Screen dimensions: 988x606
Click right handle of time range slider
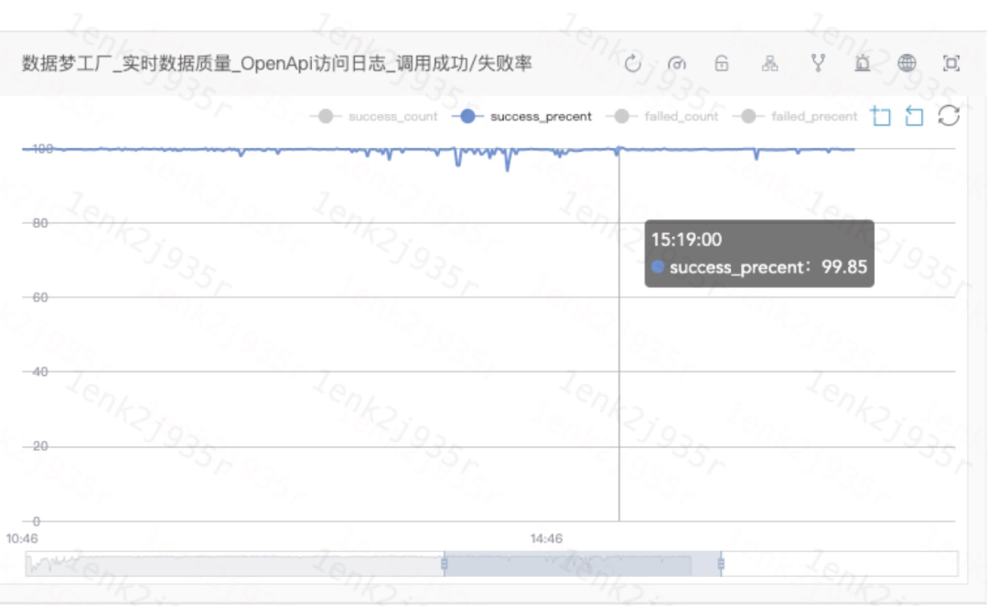[x=721, y=564]
